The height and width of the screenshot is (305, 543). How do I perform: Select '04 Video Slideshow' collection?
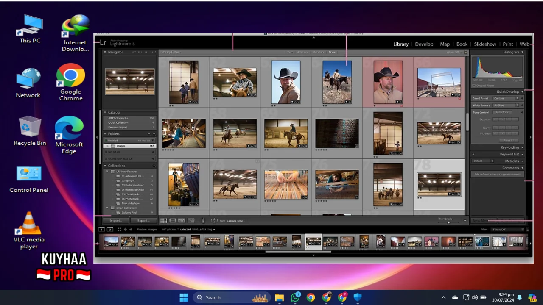click(134, 190)
